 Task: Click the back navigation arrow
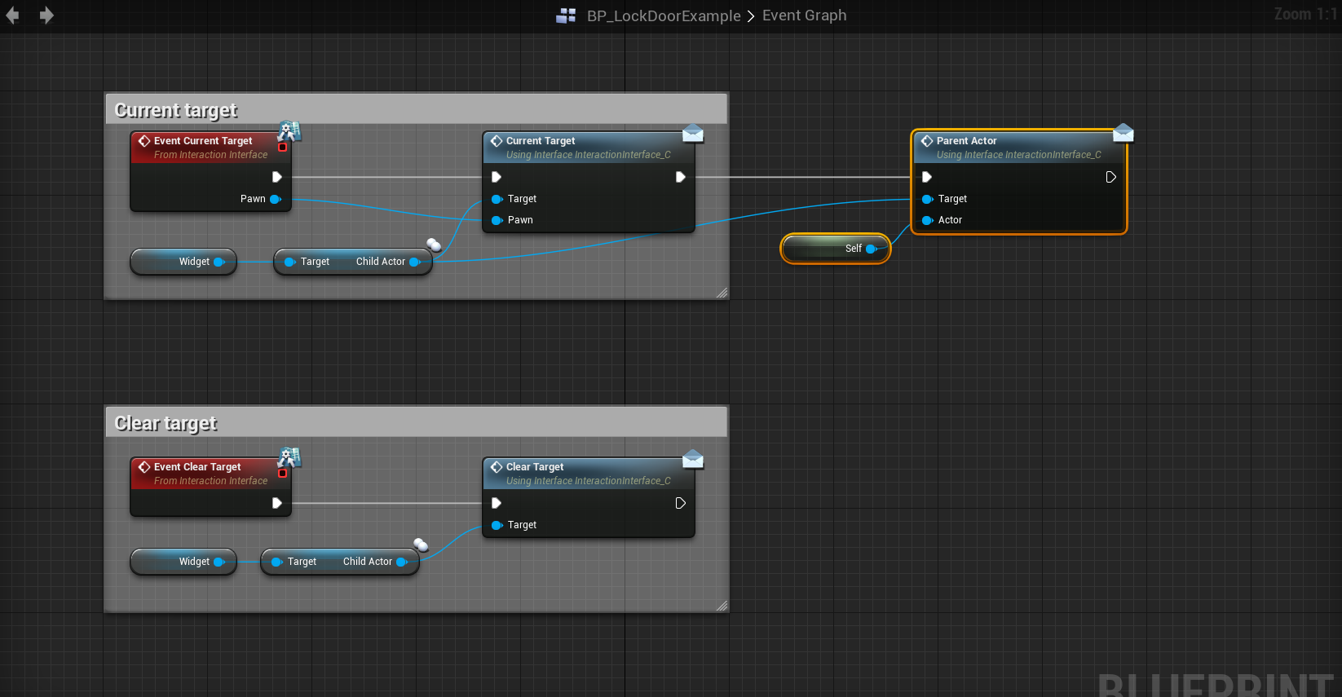click(12, 15)
